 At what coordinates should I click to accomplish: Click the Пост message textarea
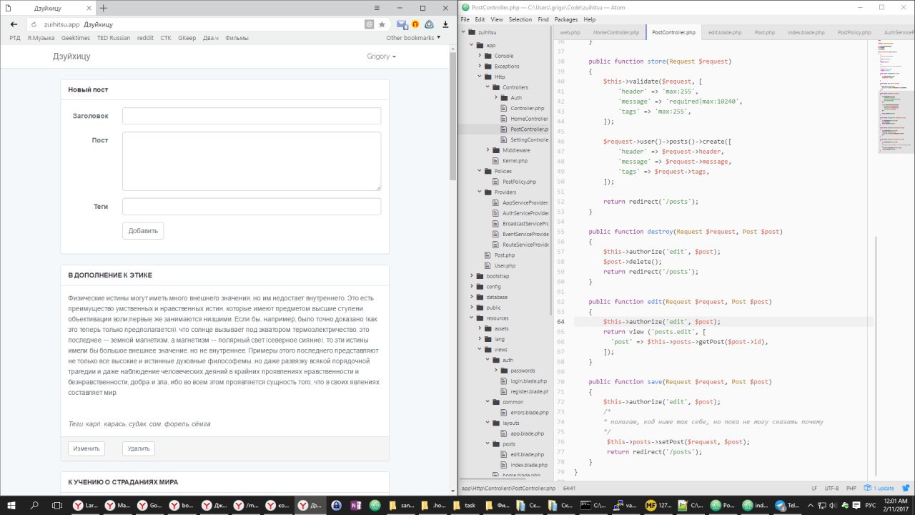[252, 161]
